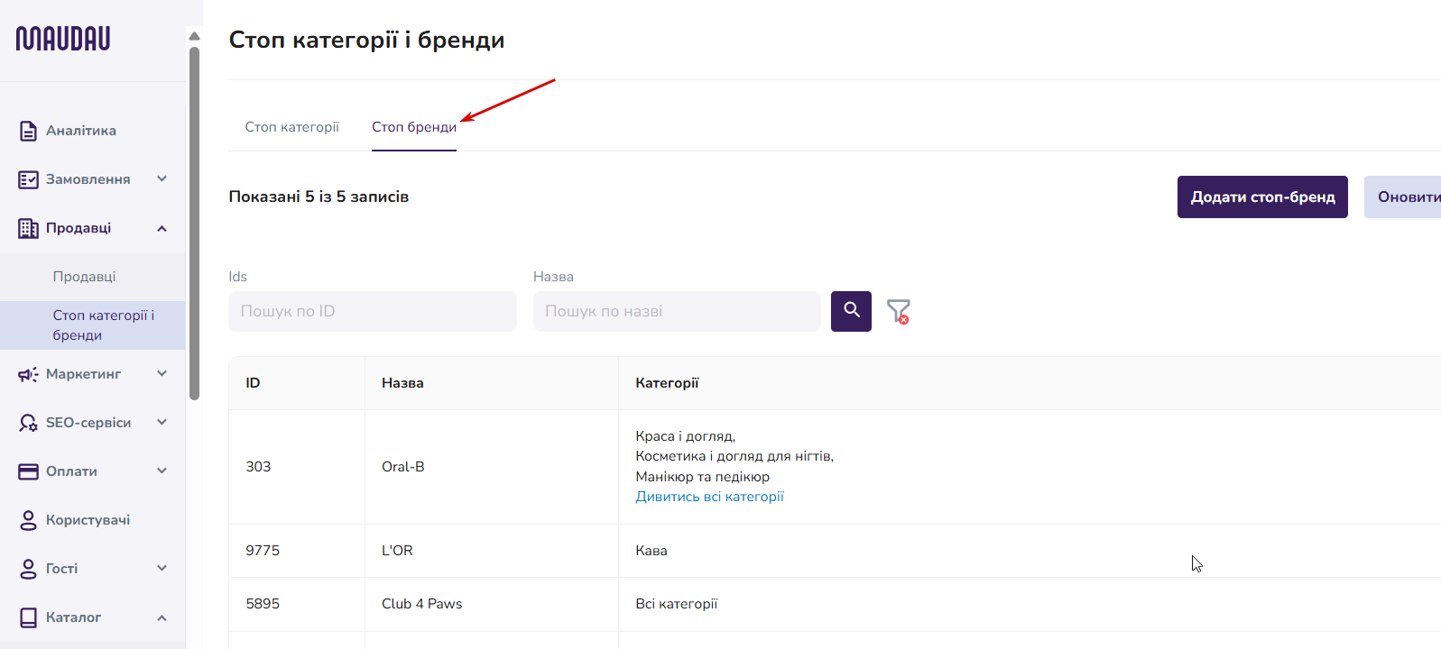Open Продавці submenu item

[84, 277]
